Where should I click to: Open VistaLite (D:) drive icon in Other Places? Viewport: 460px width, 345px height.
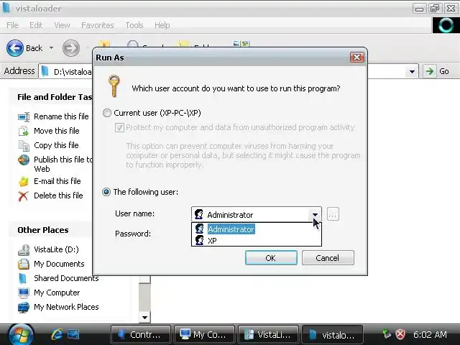click(24, 250)
